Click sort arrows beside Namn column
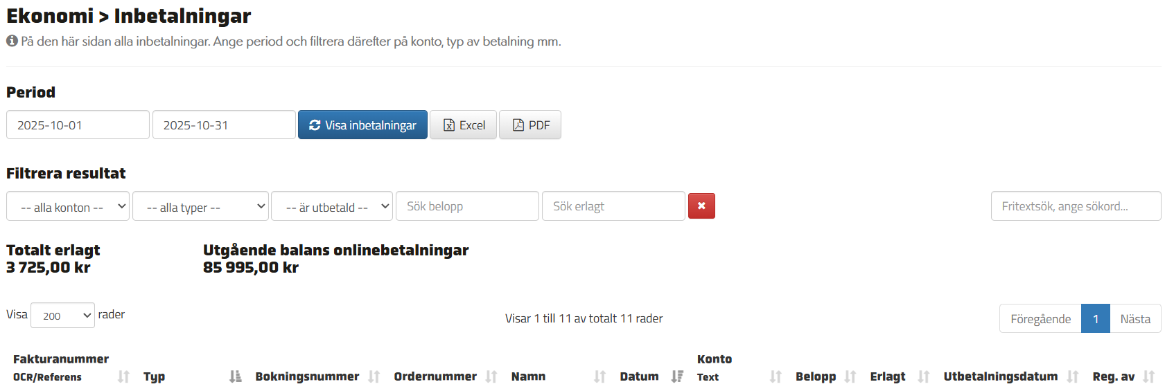Screen dimensions: 1165x391 [x=599, y=376]
